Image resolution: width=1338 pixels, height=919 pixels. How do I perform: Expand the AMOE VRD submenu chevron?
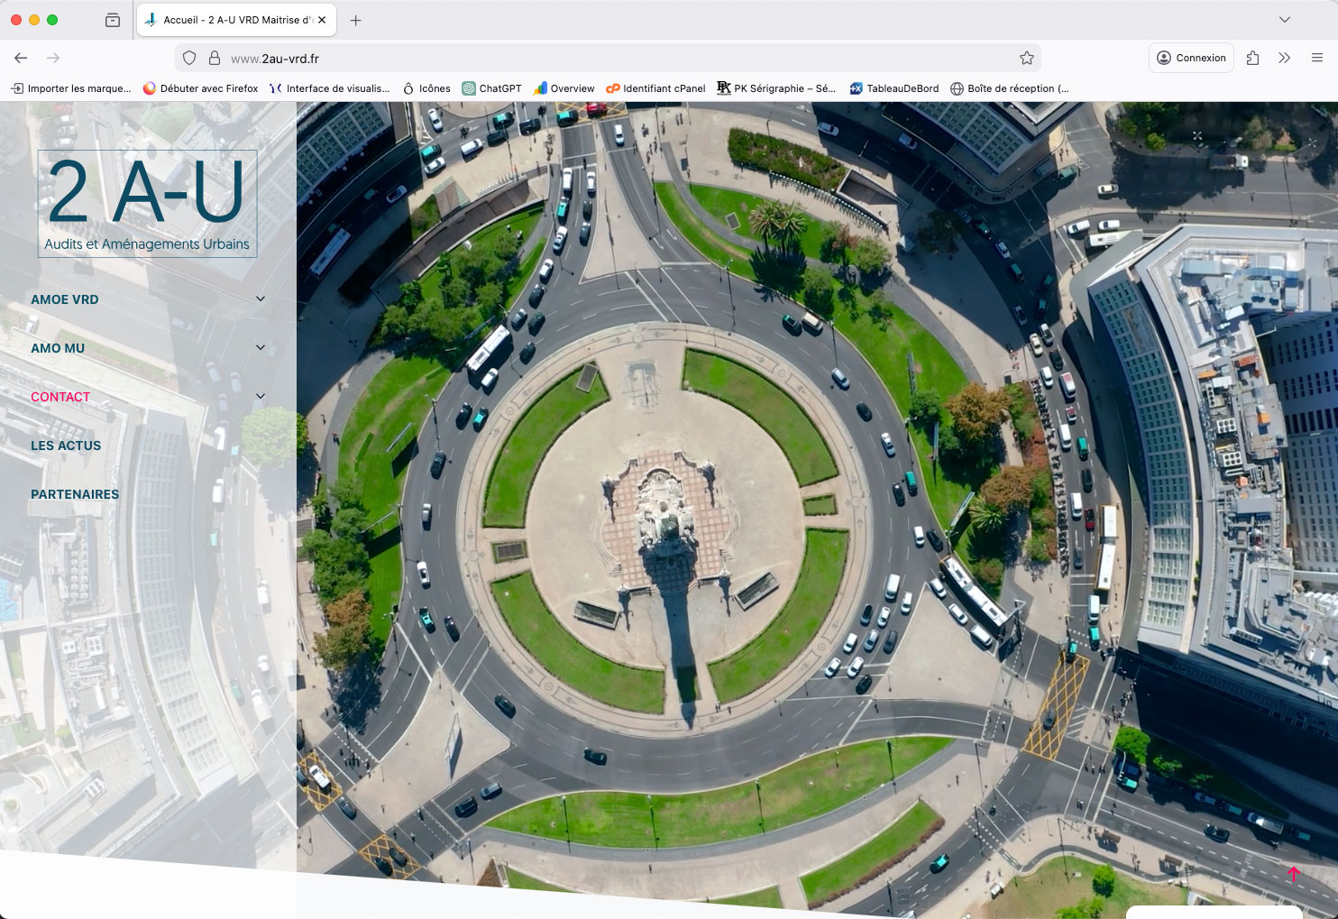[x=261, y=299]
